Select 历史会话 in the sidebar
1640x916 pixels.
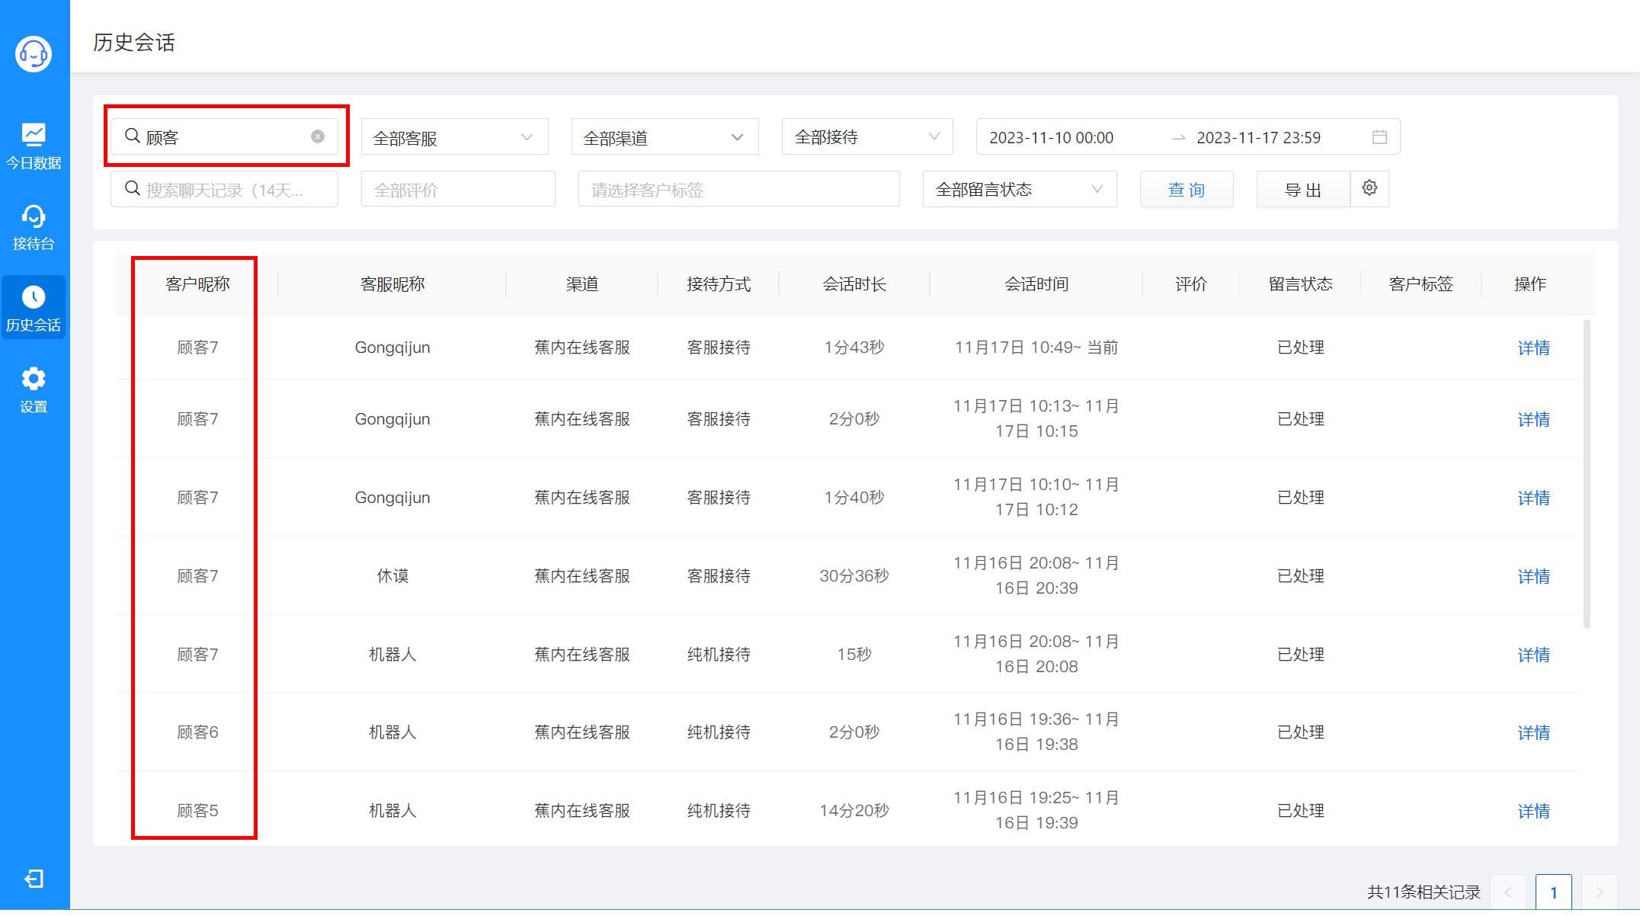pos(34,308)
